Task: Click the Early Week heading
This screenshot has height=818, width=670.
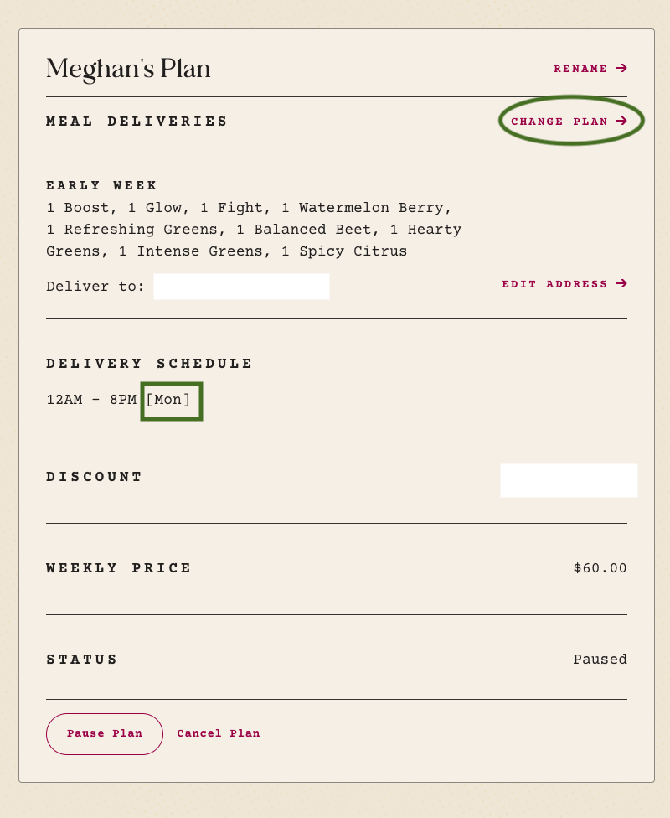Action: (x=101, y=186)
